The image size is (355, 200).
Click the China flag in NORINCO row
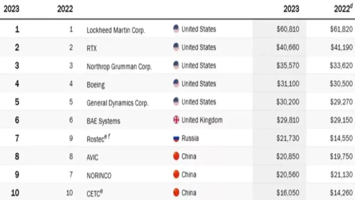[176, 175]
